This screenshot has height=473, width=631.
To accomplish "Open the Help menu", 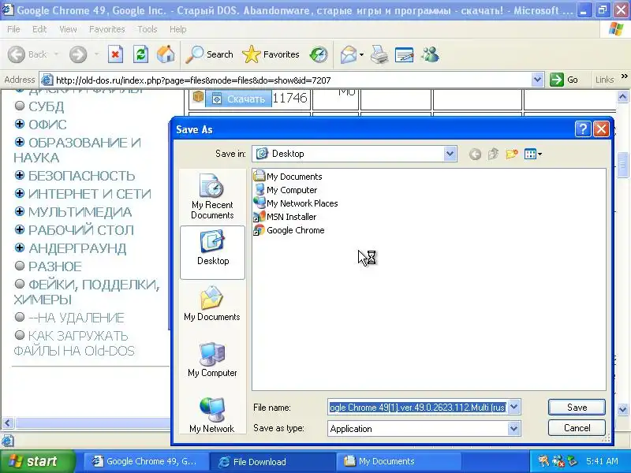I will (x=178, y=29).
